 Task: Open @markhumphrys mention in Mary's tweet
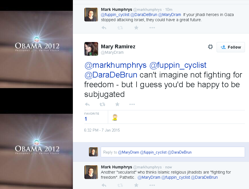pyautogui.click(x=115, y=65)
